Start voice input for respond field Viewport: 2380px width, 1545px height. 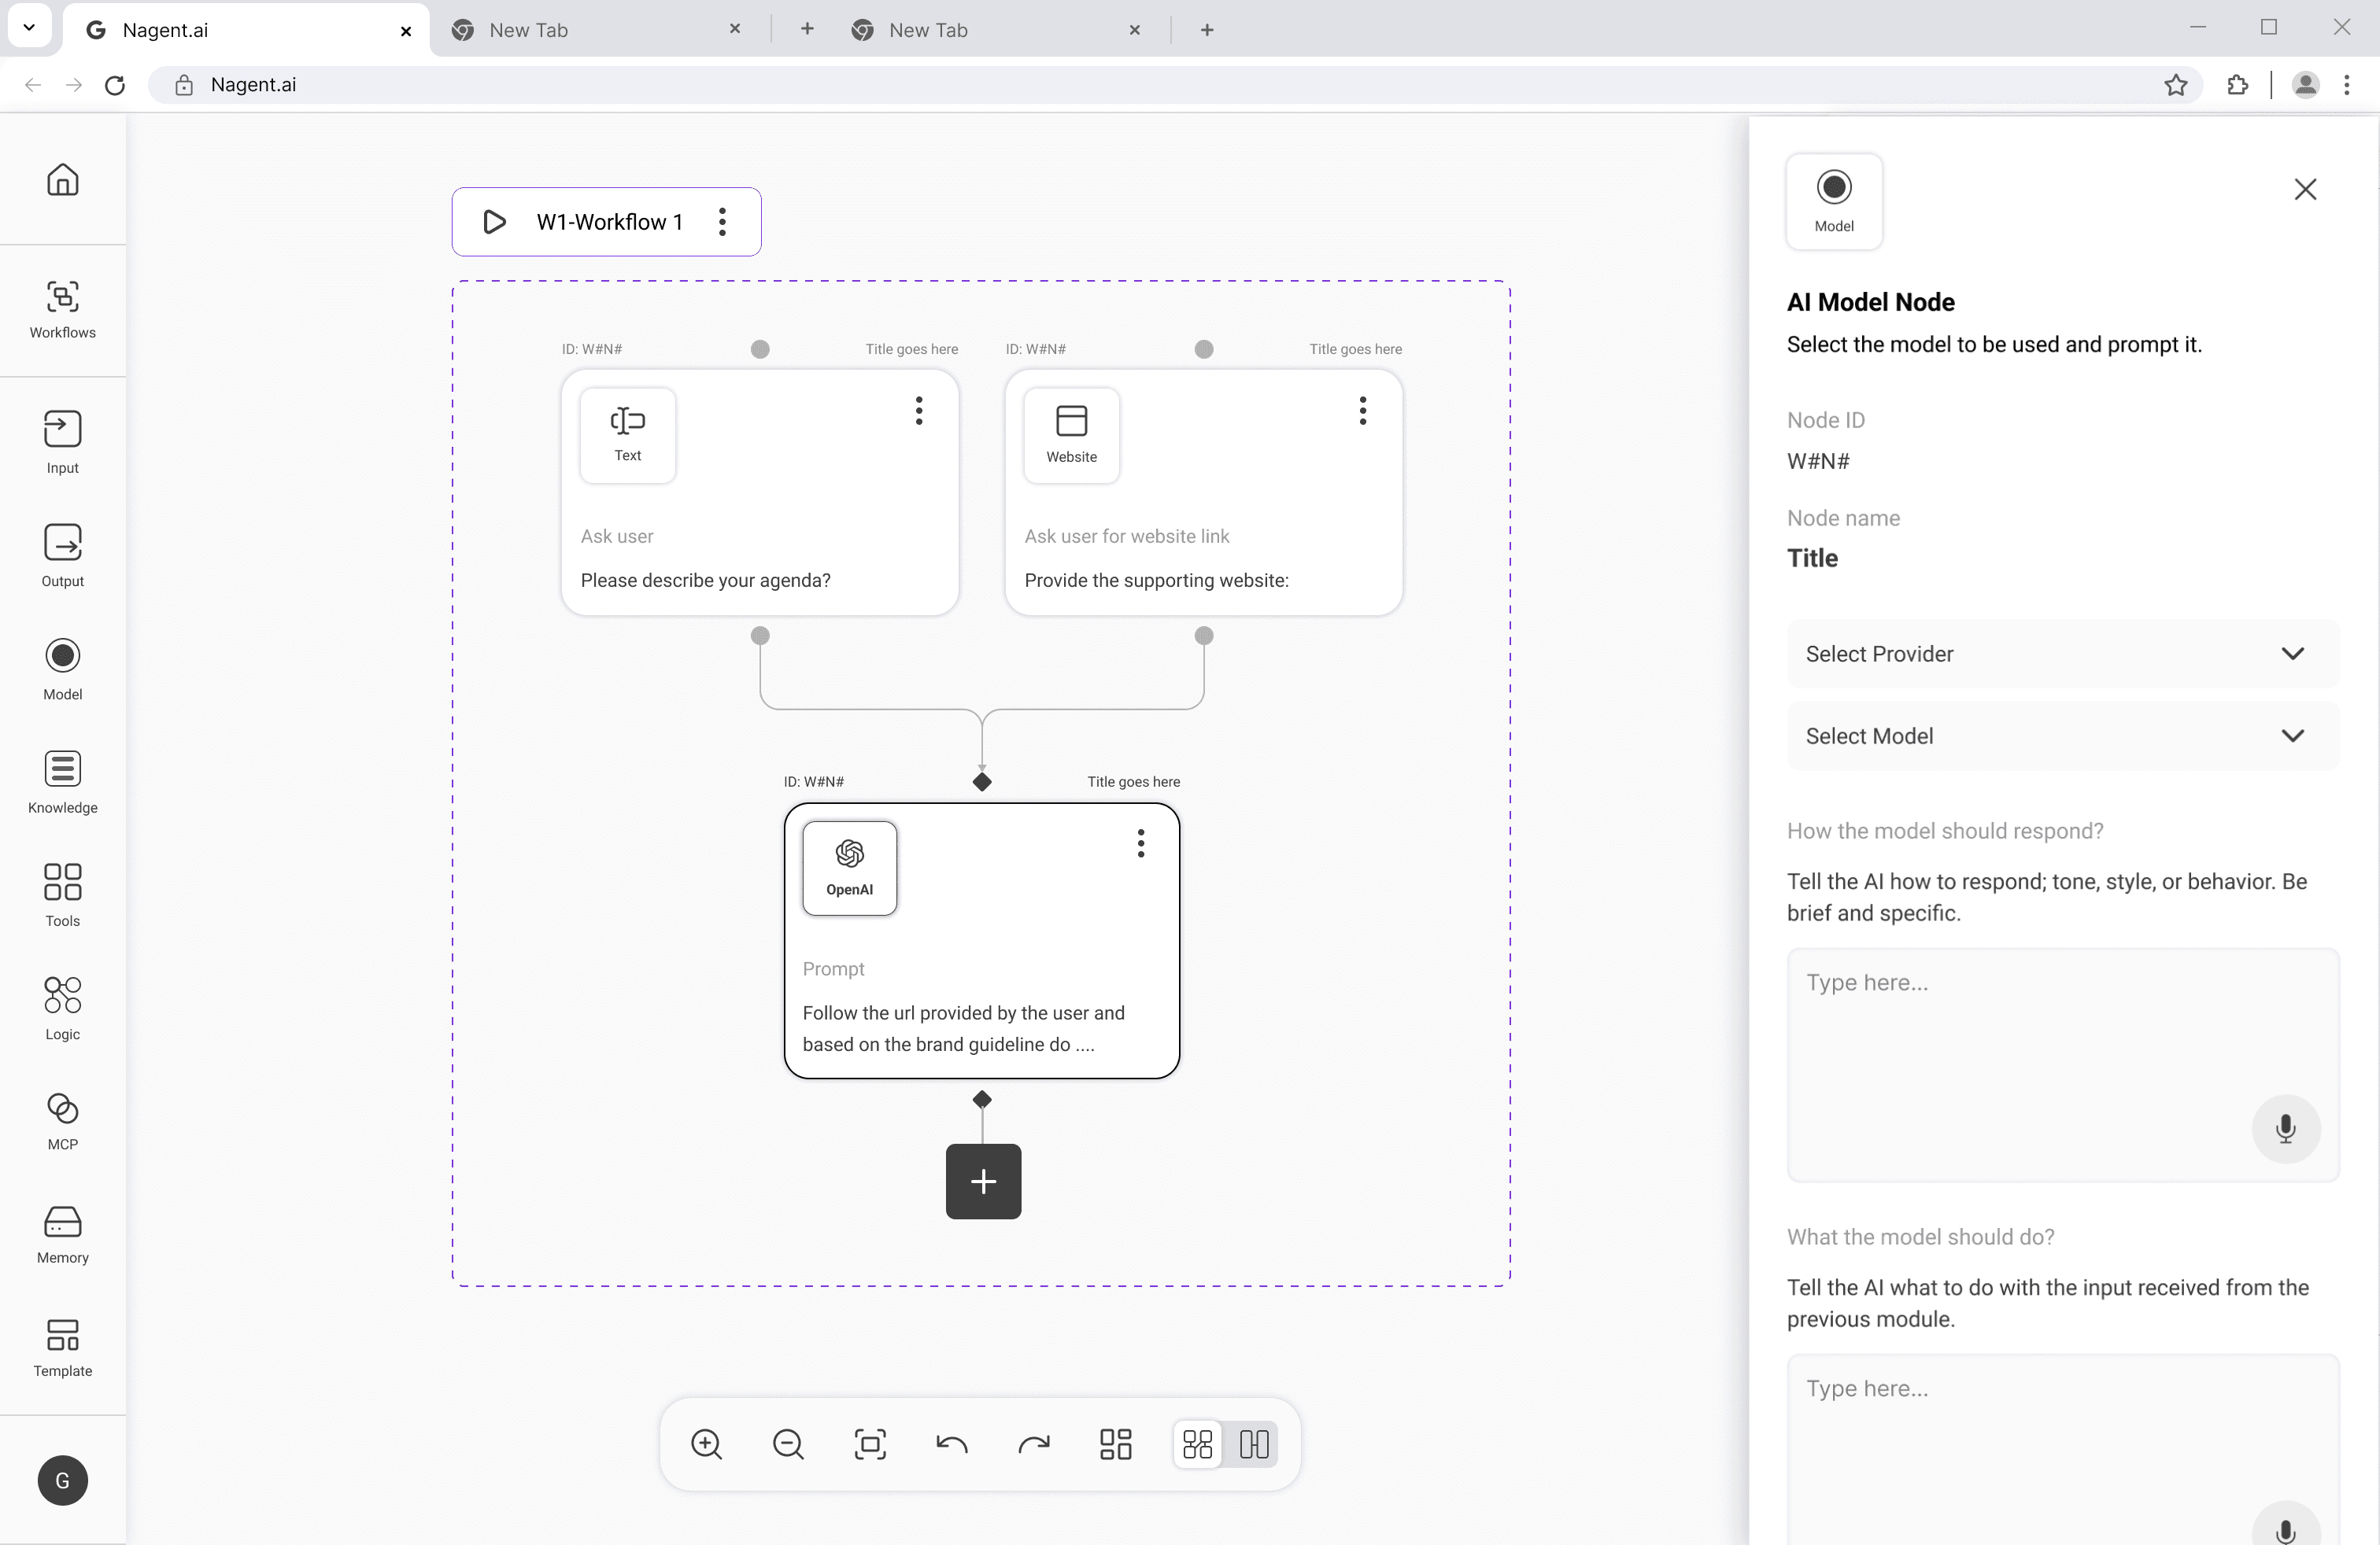pyautogui.click(x=2285, y=1130)
